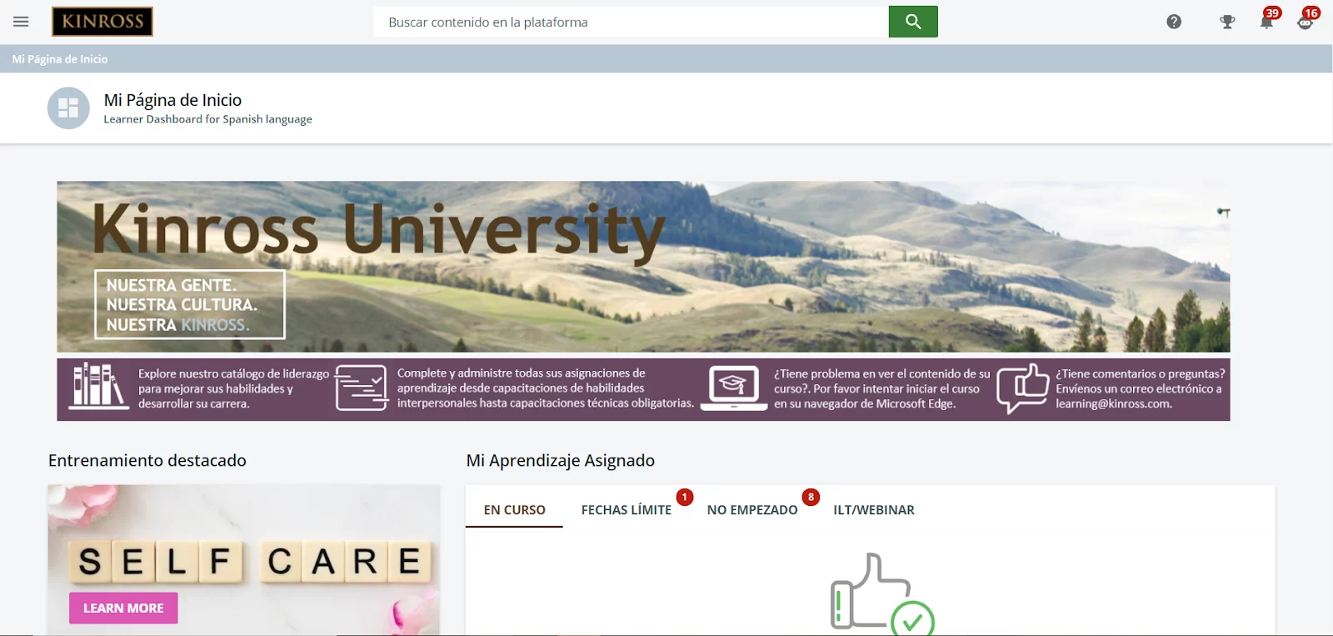1333x636 pixels.
Task: Click the checklist assignments icon
Action: (362, 388)
